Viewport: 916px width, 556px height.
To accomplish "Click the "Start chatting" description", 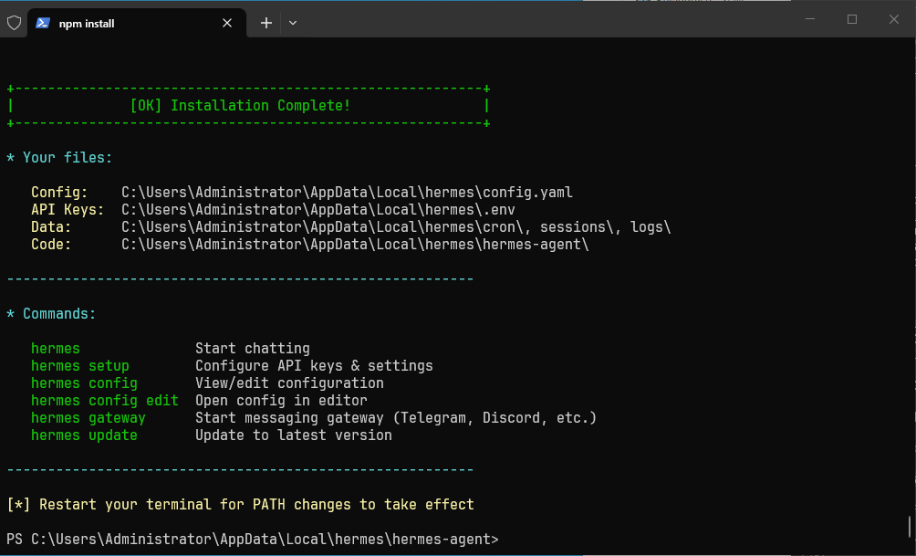I will pos(253,349).
